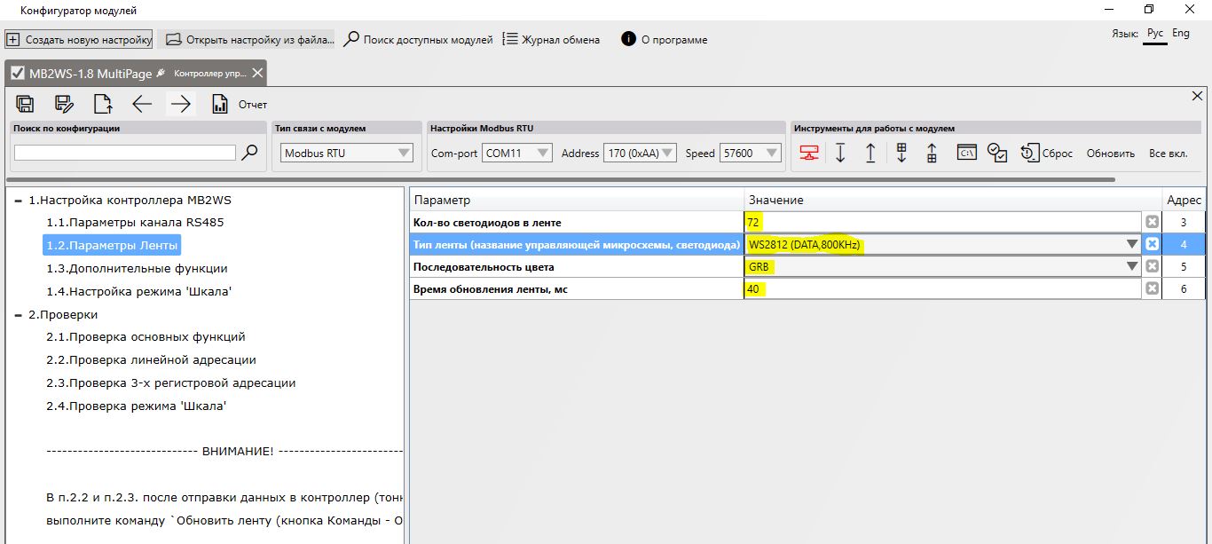Clear the 'Кол-во светодиодов в ленте' value
This screenshot has width=1212, height=544.
[1152, 222]
